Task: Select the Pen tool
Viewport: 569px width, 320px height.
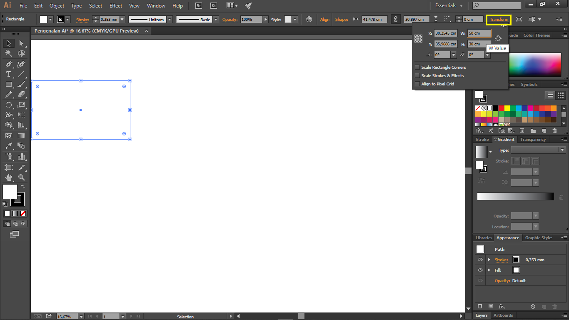Action: (8, 64)
